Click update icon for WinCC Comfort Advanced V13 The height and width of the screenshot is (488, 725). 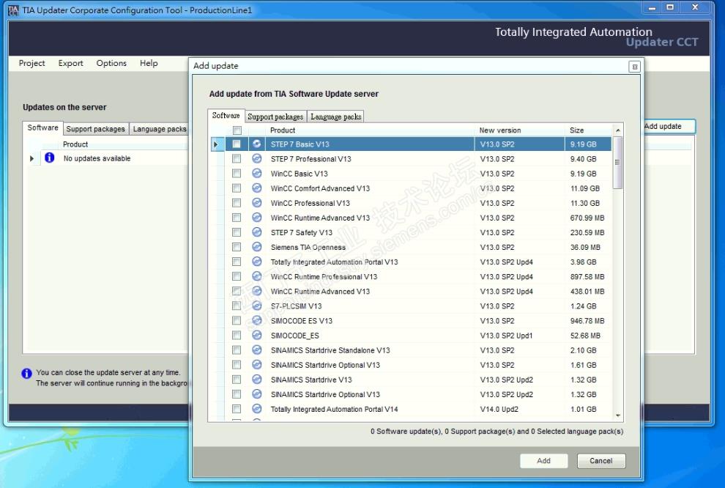(256, 188)
